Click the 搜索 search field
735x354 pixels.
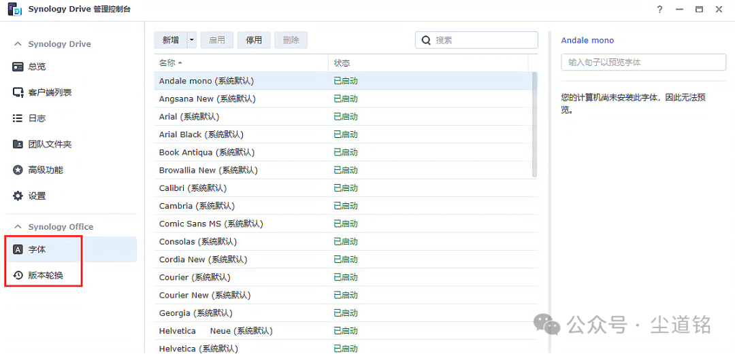click(483, 40)
